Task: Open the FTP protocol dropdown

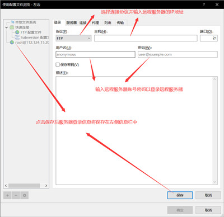Action: point(73,38)
